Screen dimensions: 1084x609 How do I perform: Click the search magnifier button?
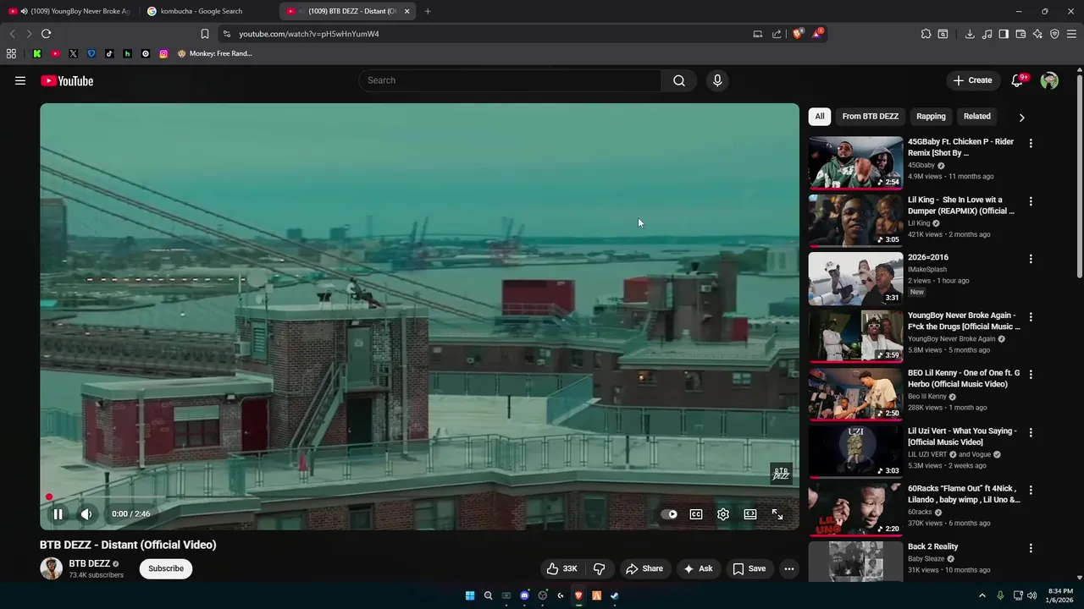click(679, 80)
